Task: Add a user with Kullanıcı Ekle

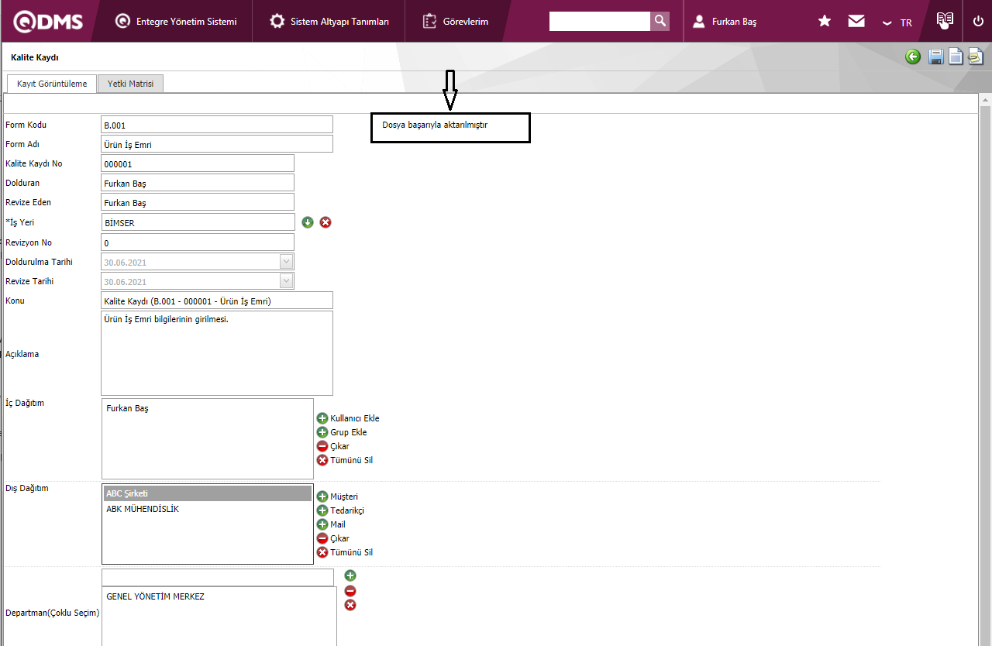Action: (x=348, y=418)
